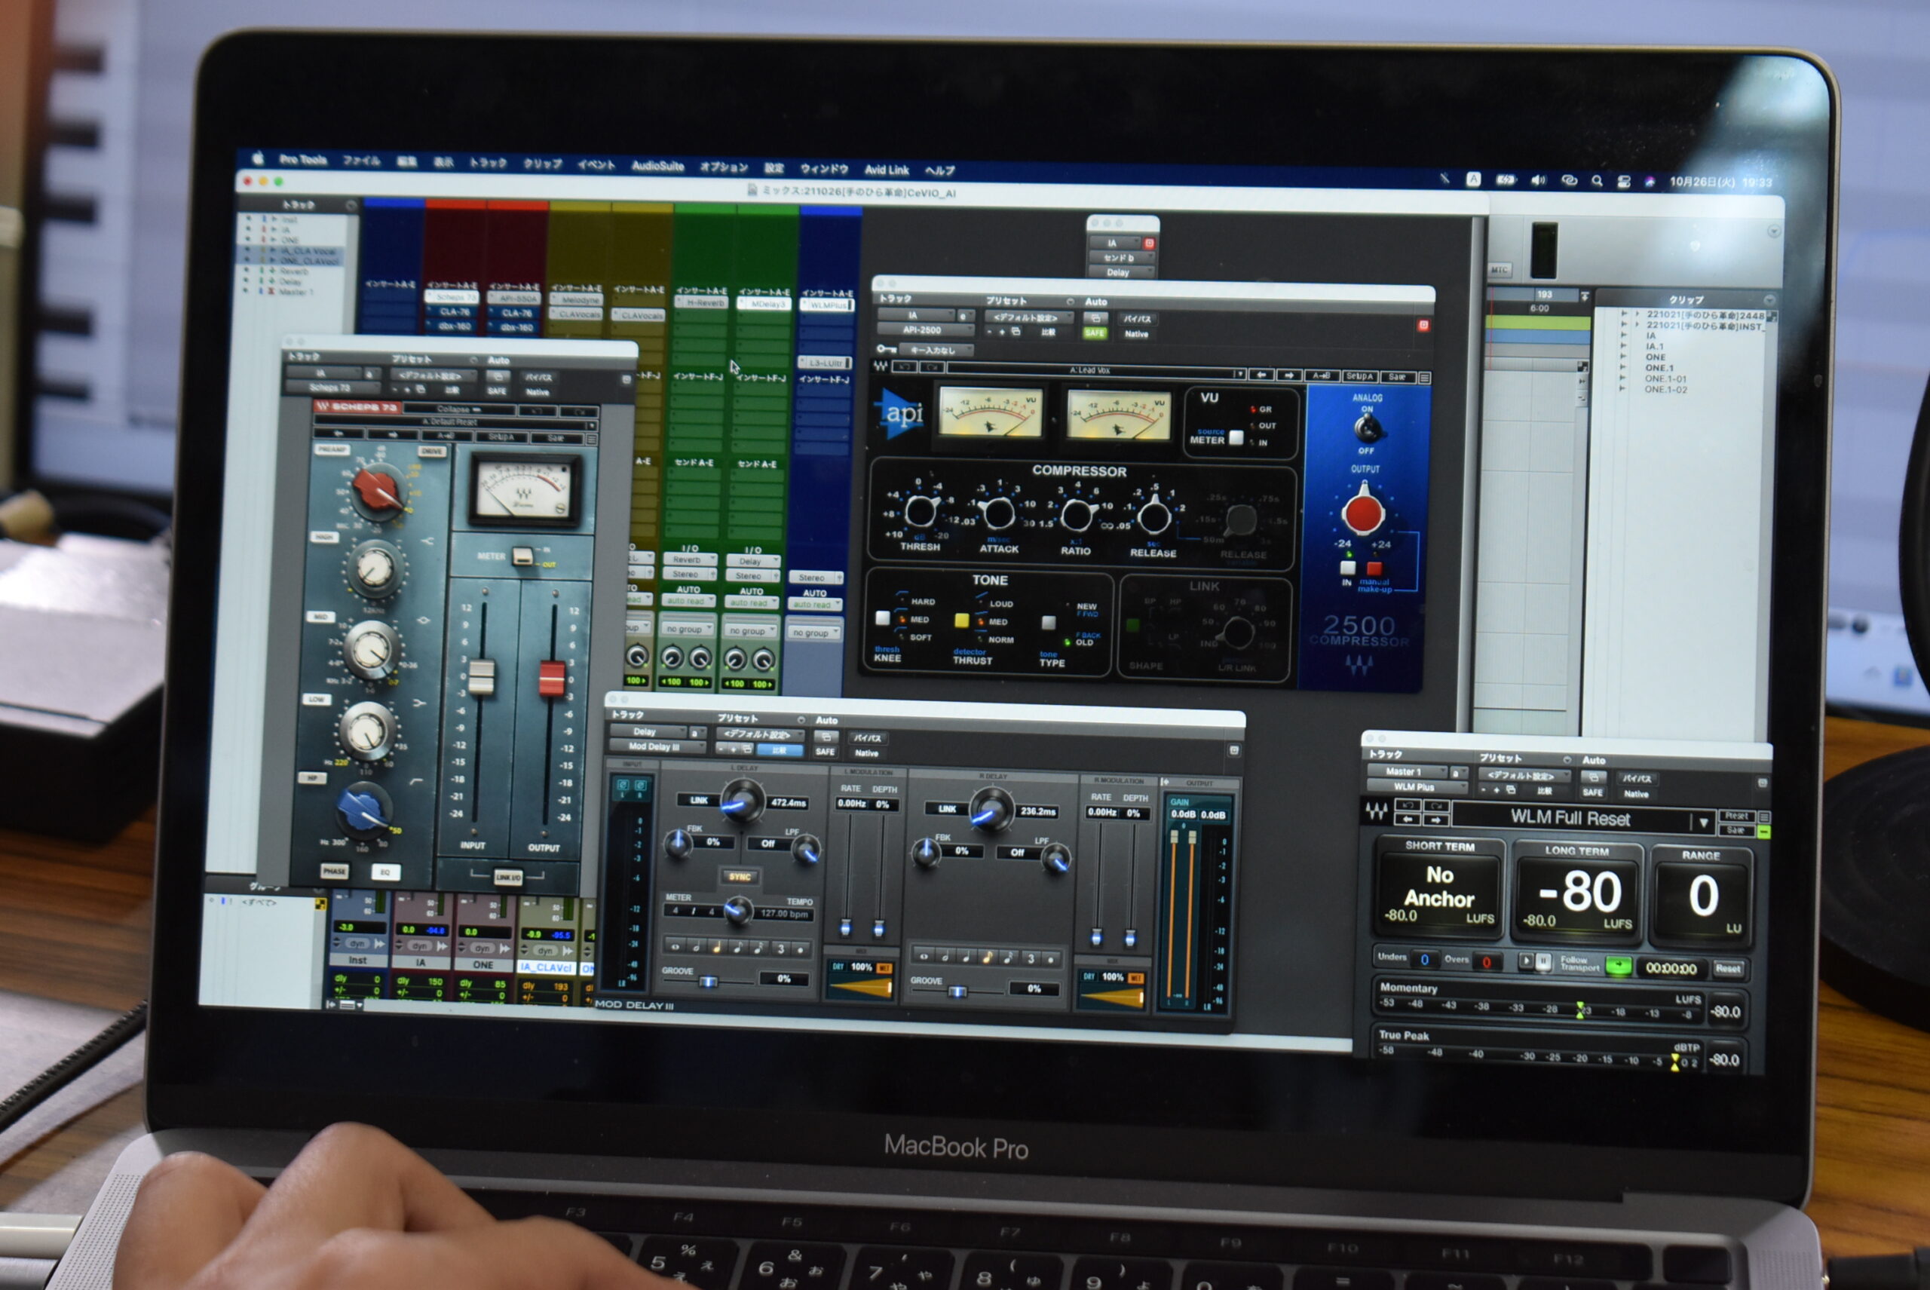Load next preset arrow in API-2500 plugin

1289,375
